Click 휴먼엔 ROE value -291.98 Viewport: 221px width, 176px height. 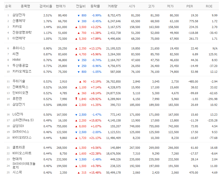[x=213, y=99]
